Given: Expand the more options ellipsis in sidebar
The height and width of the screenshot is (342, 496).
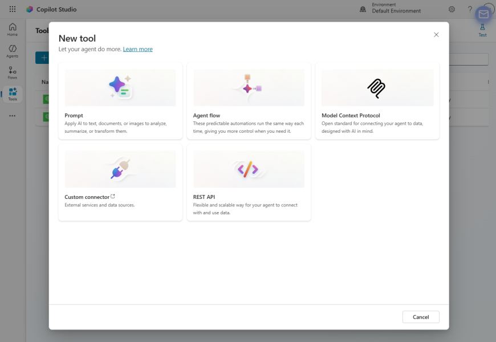Looking at the screenshot, I should (13, 116).
